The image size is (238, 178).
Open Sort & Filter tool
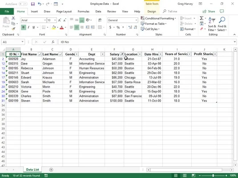212,24
